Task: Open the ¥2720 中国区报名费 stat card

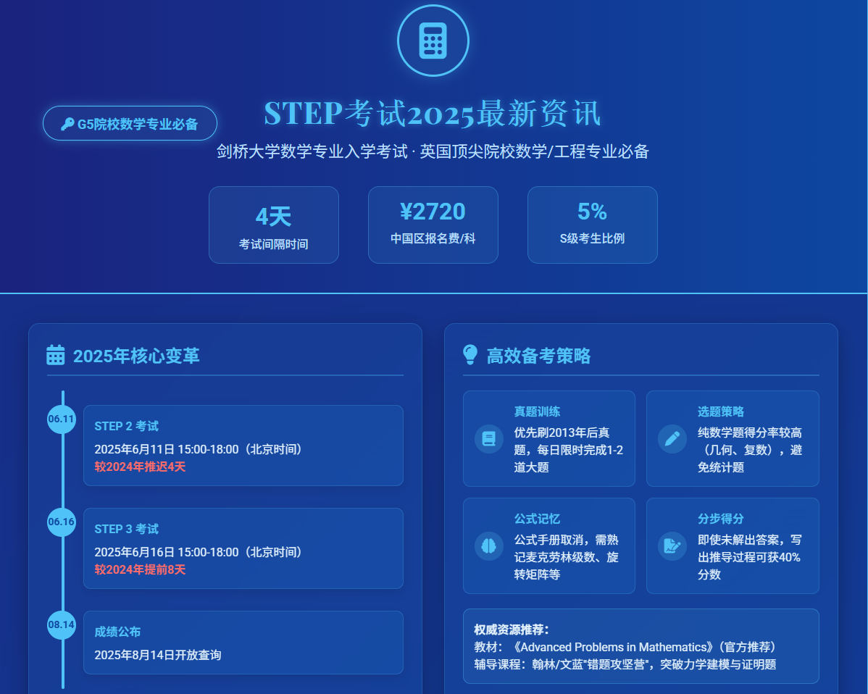Action: click(x=433, y=225)
